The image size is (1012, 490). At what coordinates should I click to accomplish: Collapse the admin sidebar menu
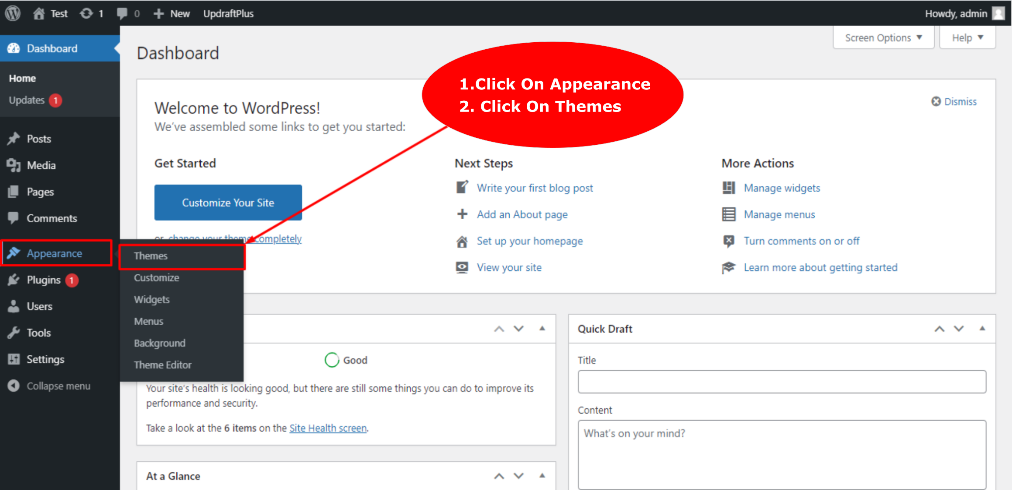[x=58, y=386]
